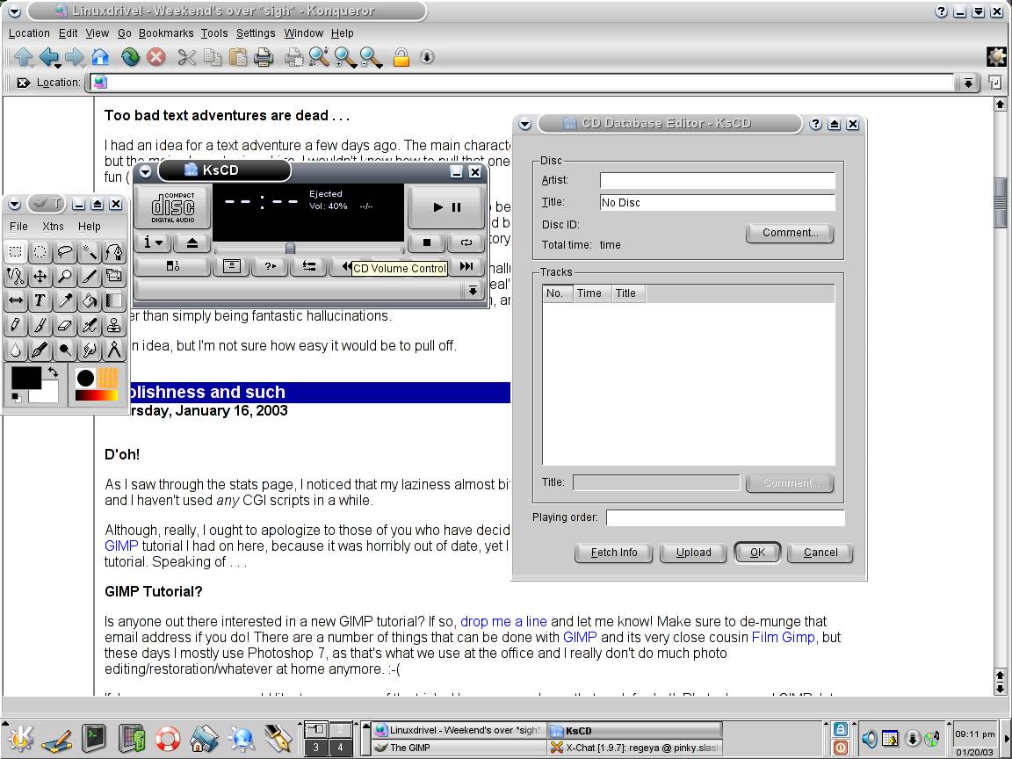Open the GIMP foreground black color swatch
The width and height of the screenshot is (1012, 759).
[25, 377]
